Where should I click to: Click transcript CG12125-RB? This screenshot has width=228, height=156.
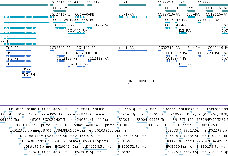tap(61, 28)
